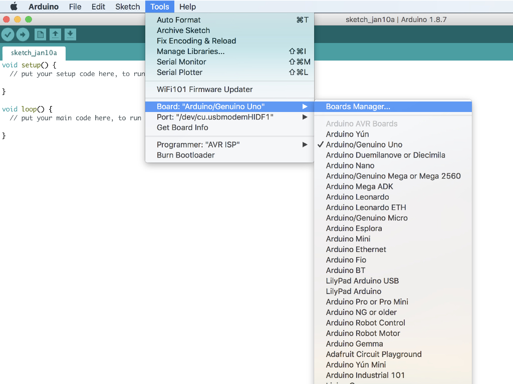Select Arduino Duemilanove or Diecimila

pos(393,155)
